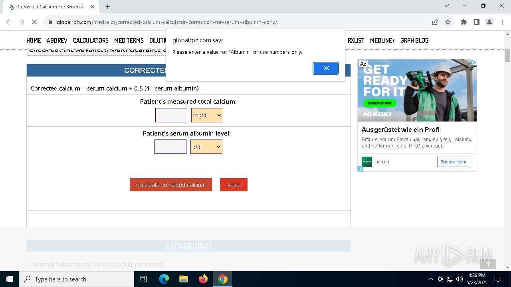511x287 pixels.
Task: Bookmark this tab with star icon
Action: click(448, 22)
